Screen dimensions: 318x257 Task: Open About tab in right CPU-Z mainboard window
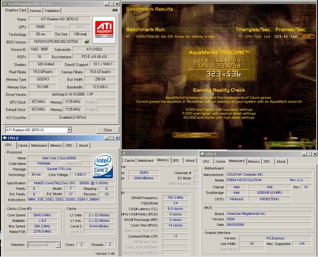tap(281, 161)
